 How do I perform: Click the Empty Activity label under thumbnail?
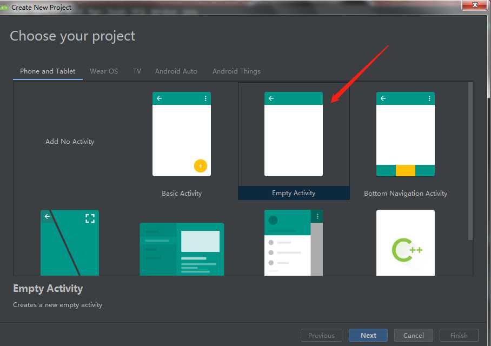(294, 193)
